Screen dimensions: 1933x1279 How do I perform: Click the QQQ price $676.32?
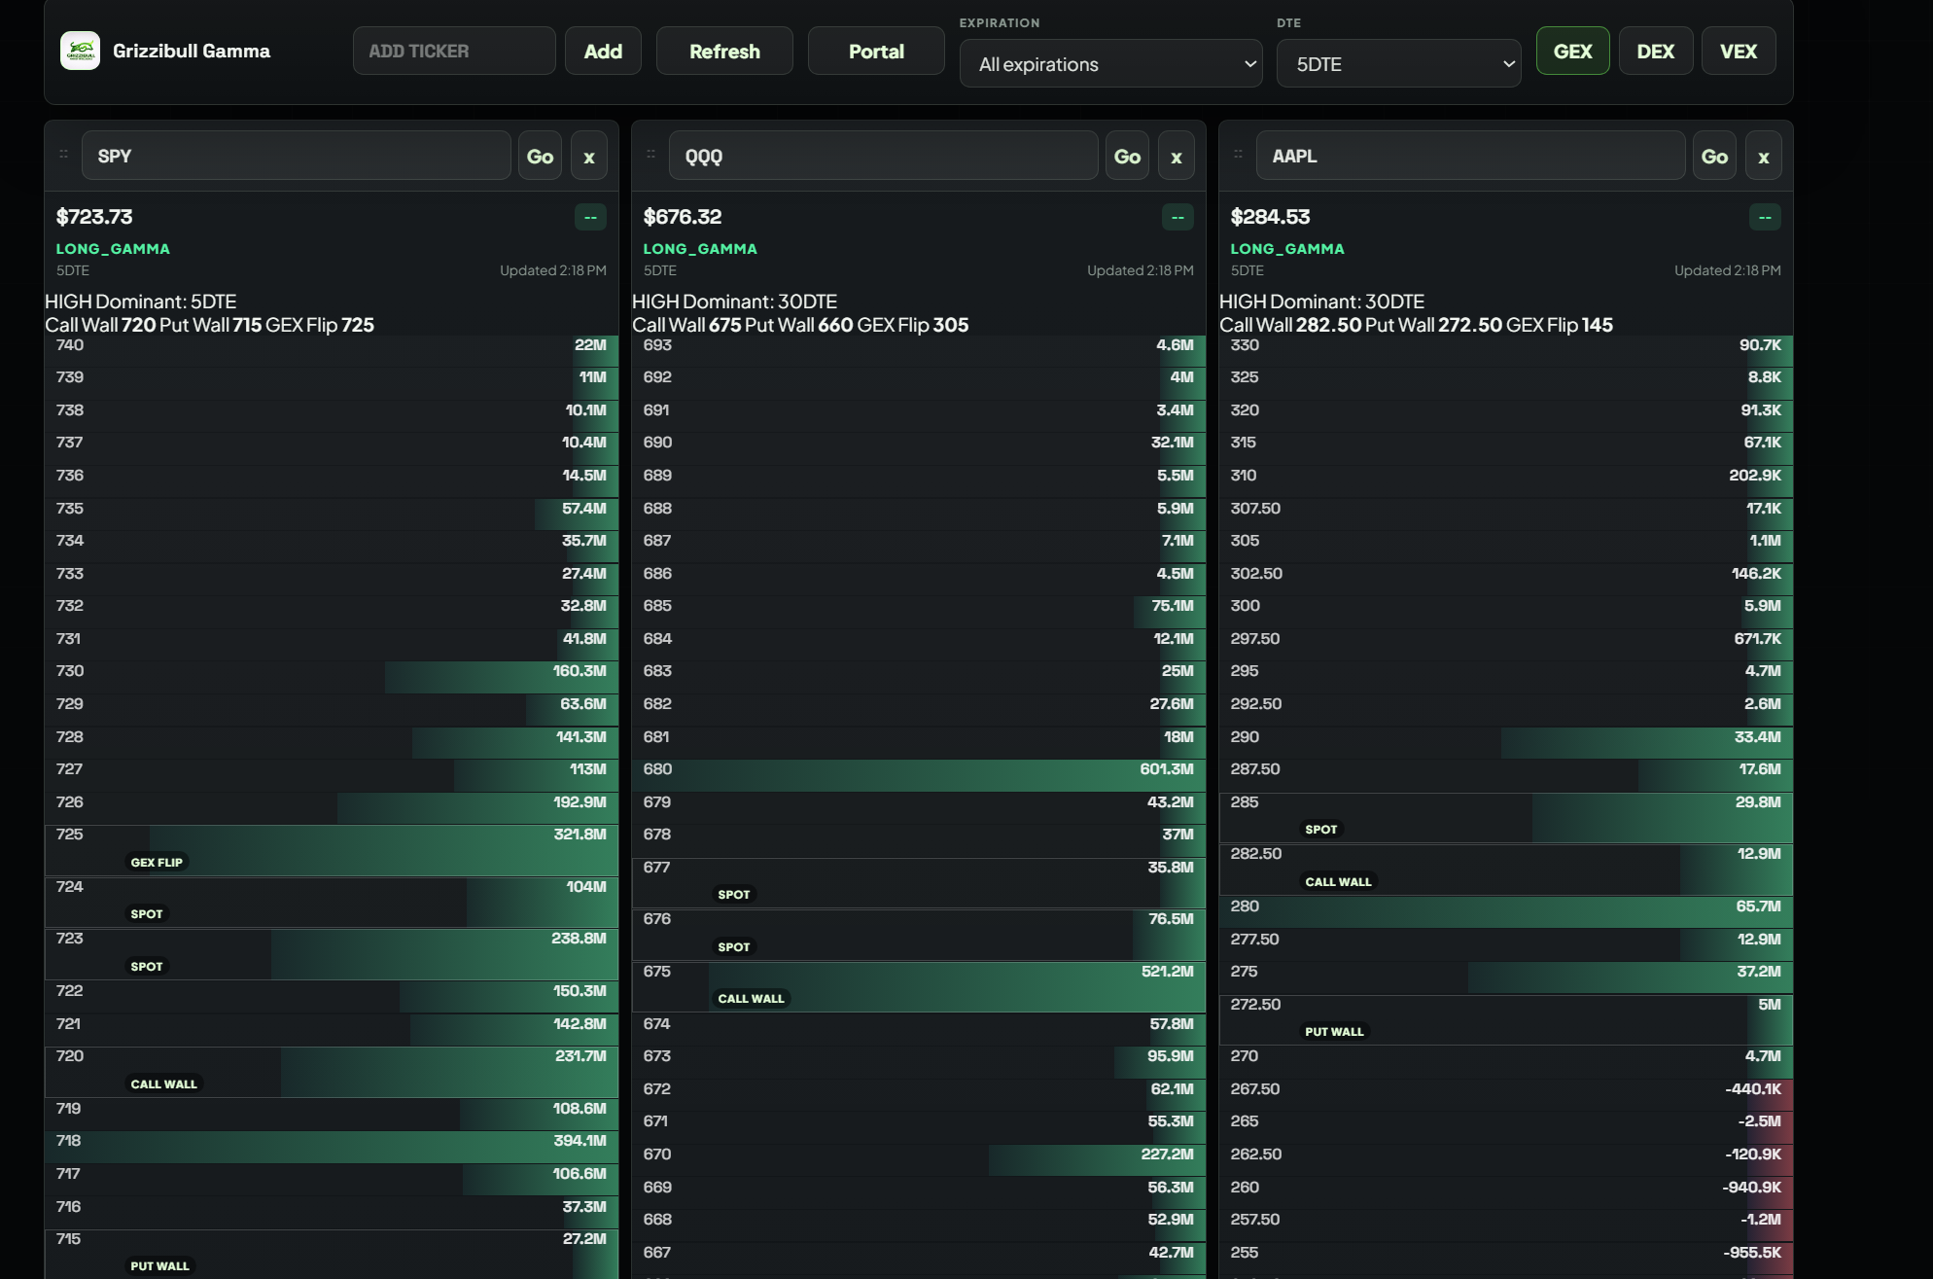pyautogui.click(x=683, y=217)
